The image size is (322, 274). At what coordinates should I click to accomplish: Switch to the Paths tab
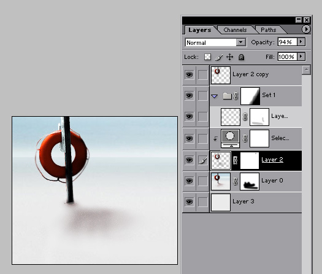(268, 30)
